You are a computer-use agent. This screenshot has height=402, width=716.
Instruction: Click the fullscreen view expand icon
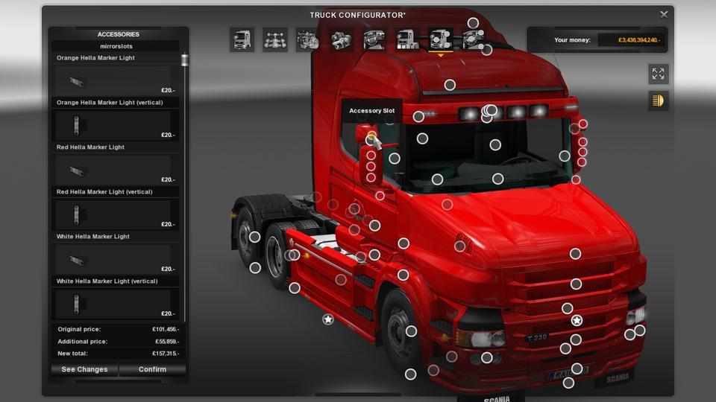pyautogui.click(x=658, y=74)
